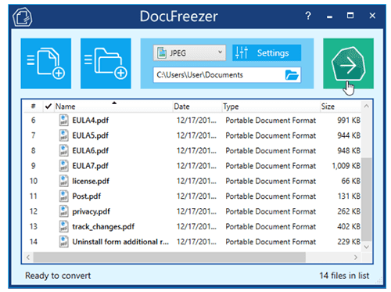Click the output path field C:\Users\User\Documents

point(219,75)
